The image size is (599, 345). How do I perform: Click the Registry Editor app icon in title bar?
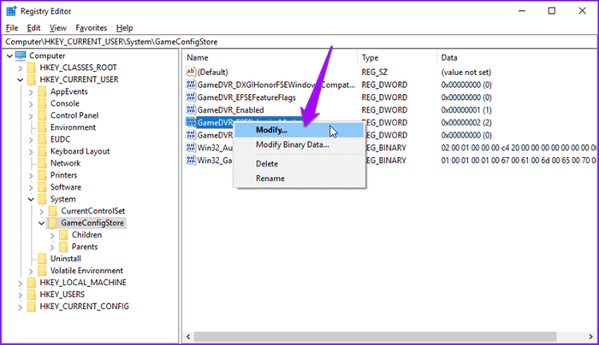(x=12, y=11)
